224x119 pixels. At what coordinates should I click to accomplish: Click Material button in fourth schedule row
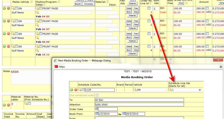pyautogui.click(x=132, y=53)
